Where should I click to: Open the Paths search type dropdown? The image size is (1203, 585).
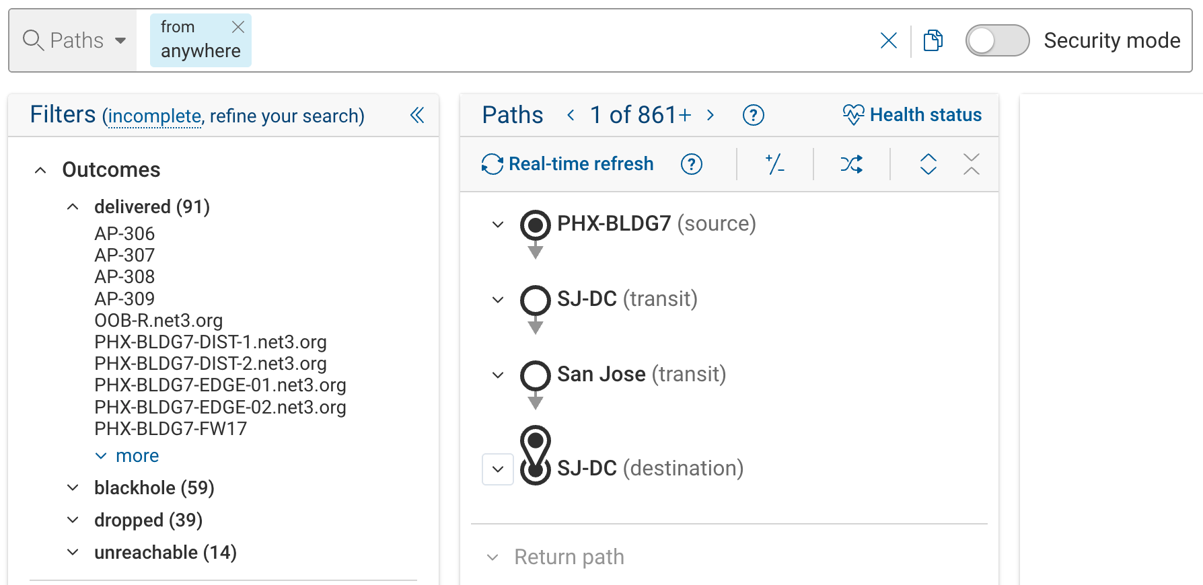coord(74,40)
